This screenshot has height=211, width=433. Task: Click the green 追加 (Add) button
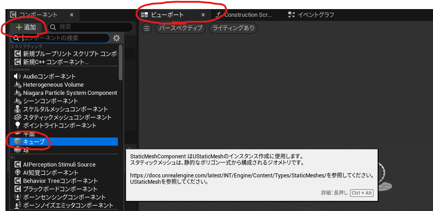26,27
